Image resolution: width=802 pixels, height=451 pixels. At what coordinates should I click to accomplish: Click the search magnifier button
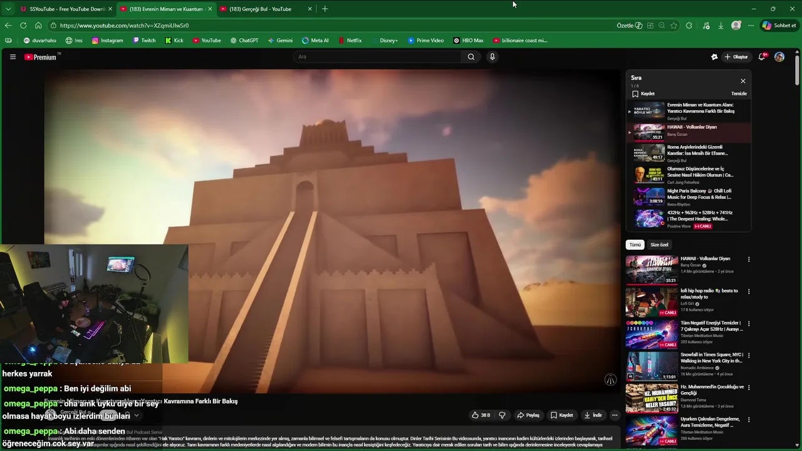(x=471, y=57)
